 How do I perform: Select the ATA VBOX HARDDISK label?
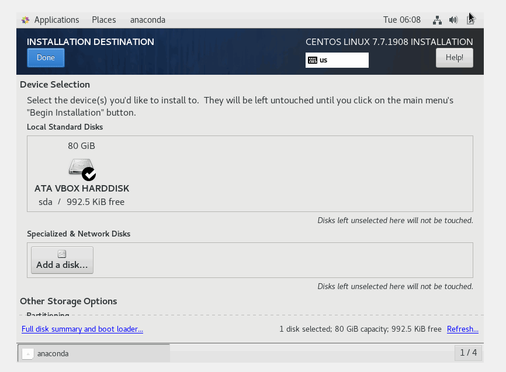[82, 189]
